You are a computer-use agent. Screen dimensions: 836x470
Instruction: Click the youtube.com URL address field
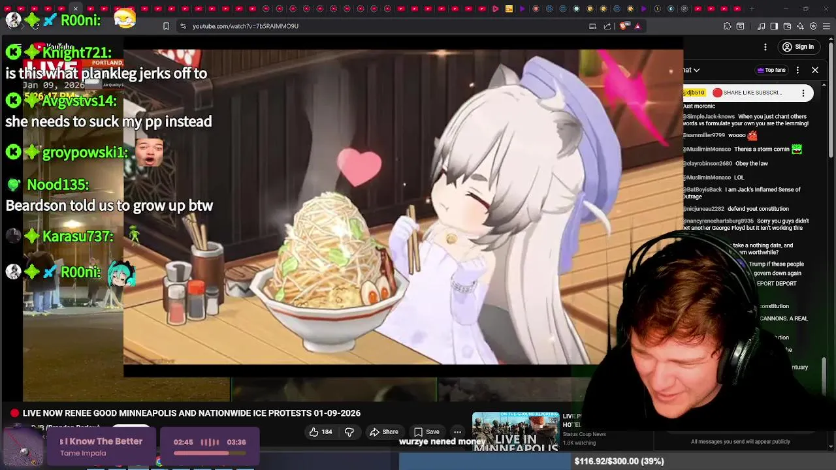[x=245, y=26]
